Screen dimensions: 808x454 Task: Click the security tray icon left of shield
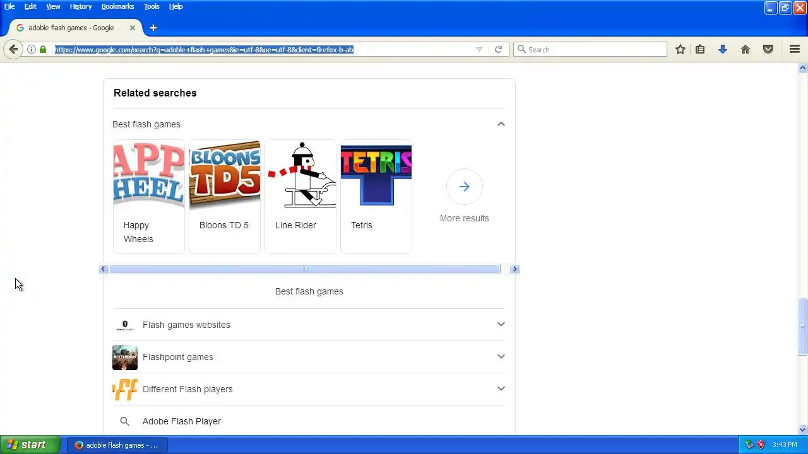pyautogui.click(x=749, y=445)
